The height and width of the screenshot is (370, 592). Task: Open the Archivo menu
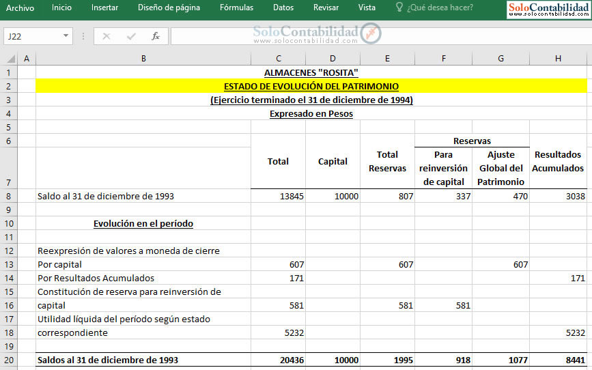click(20, 8)
